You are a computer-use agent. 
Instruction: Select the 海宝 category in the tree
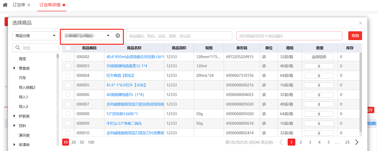click(x=22, y=59)
